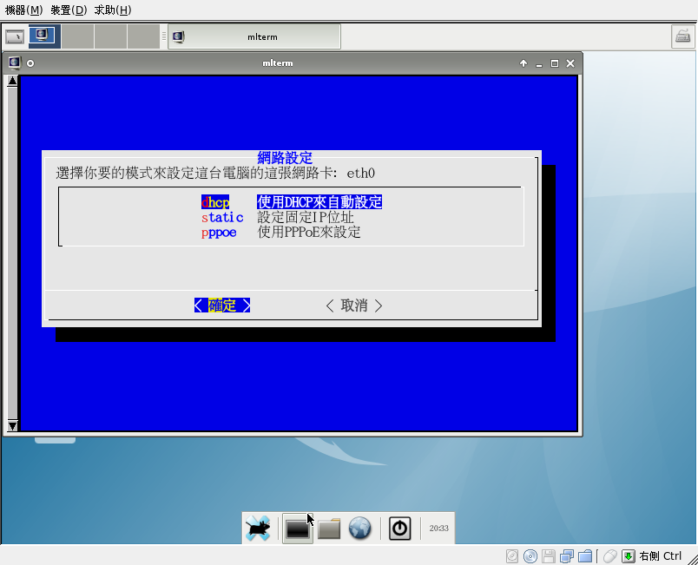Click the 右側 Ctrl host key label
698x565 pixels.
pos(660,556)
